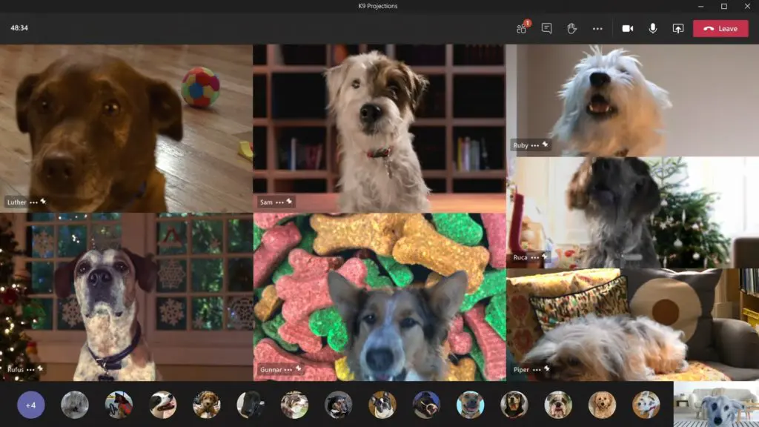The width and height of the screenshot is (759, 427).
Task: Click the black-and-white dog avatar with open mouth
Action: (162, 405)
